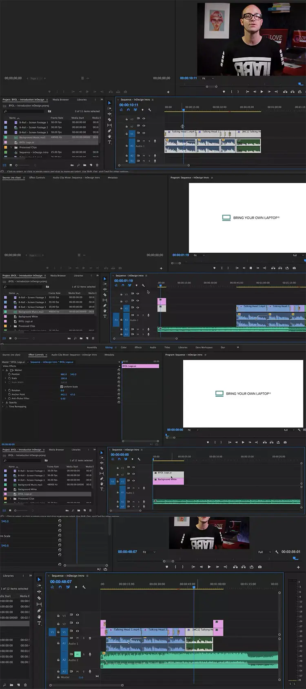Mark In point in the 00:00:48:07 monitor

click(175, 567)
